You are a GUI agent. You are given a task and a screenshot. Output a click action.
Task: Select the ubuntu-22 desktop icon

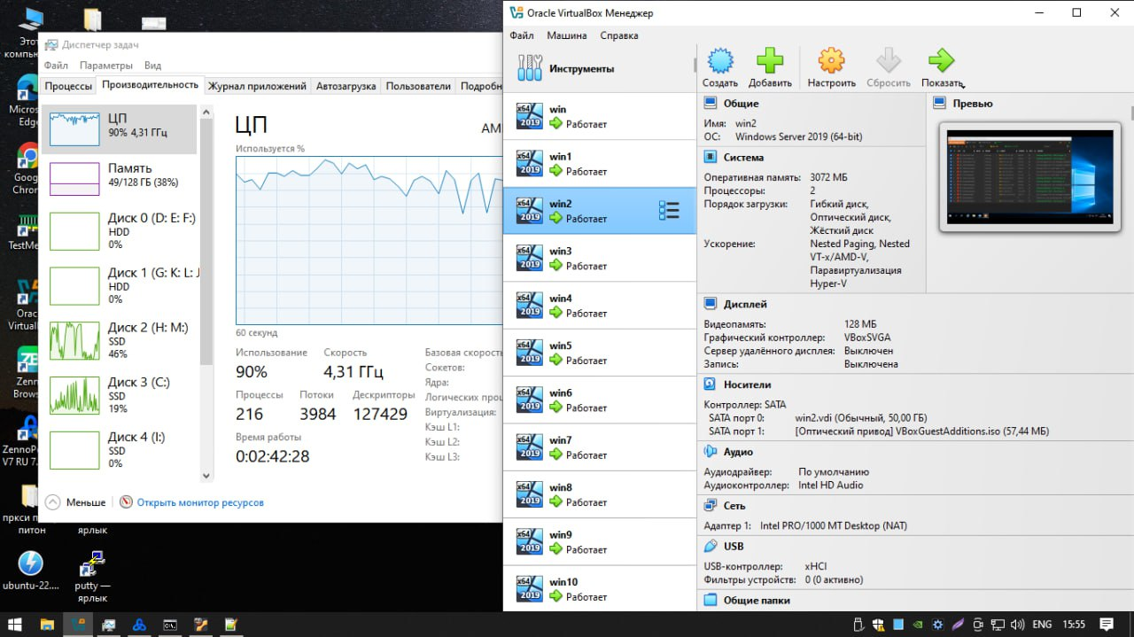pyautogui.click(x=30, y=571)
